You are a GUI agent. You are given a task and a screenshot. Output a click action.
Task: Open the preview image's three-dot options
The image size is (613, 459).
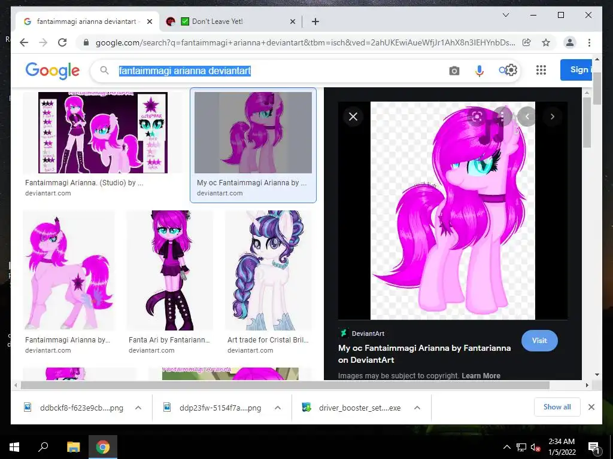pos(502,117)
